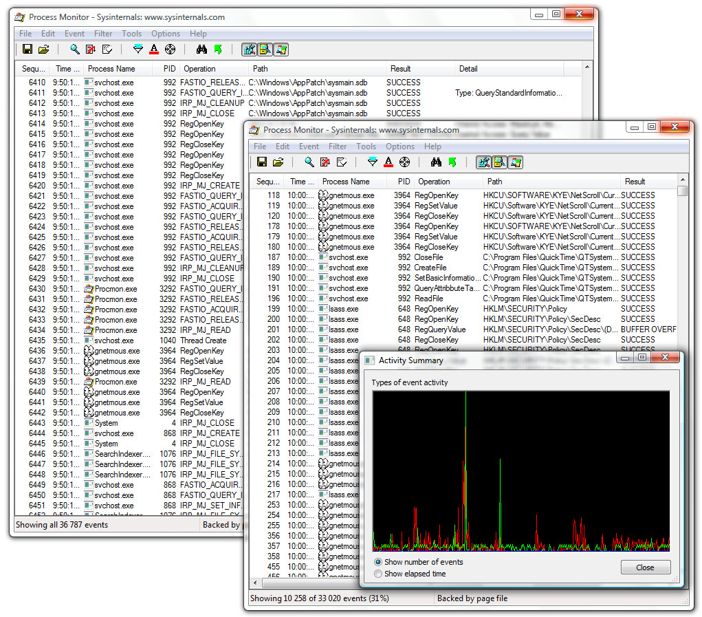This screenshot has height=617, width=702.
Task: Toggle Show Process Activity in the front window
Action: click(x=516, y=162)
